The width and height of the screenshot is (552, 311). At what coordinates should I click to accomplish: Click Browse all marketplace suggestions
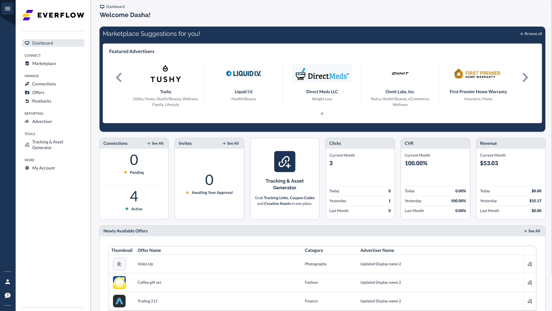pos(531,33)
